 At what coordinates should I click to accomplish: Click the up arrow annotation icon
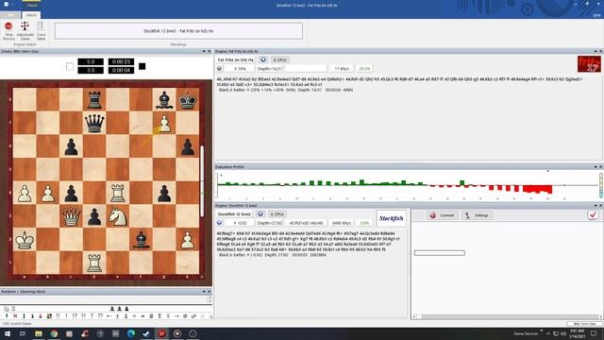click(7, 315)
